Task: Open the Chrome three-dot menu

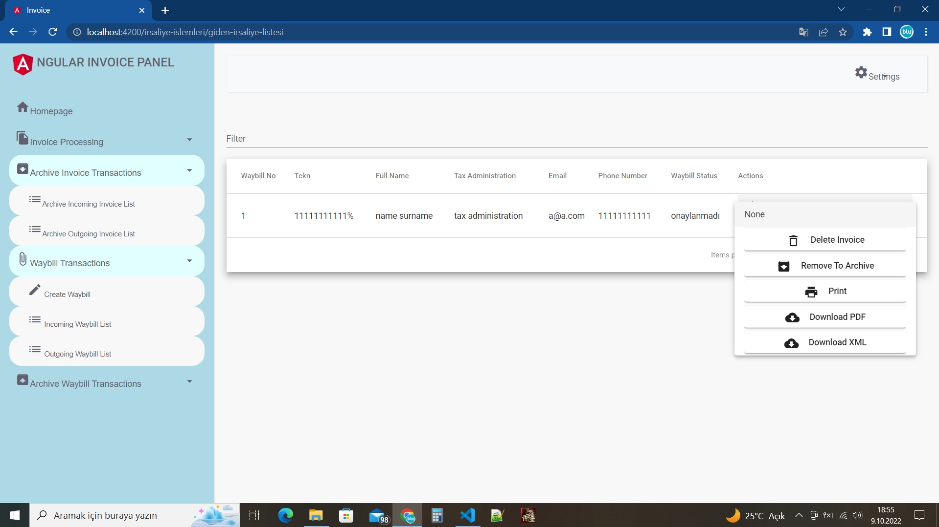Action: 926,32
